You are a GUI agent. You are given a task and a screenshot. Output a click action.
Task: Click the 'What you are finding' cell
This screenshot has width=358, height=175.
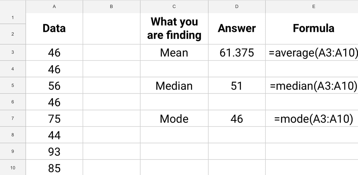coord(174,29)
